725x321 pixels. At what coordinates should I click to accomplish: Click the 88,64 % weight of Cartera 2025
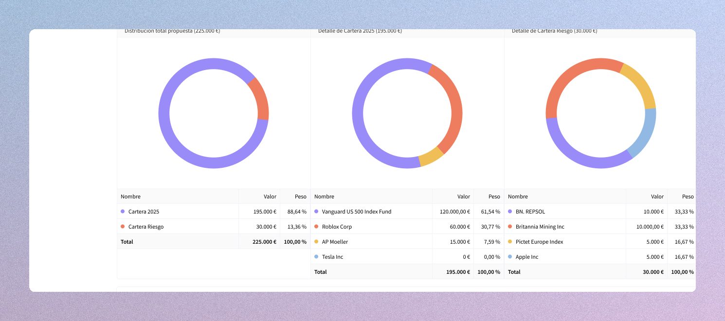tap(297, 212)
